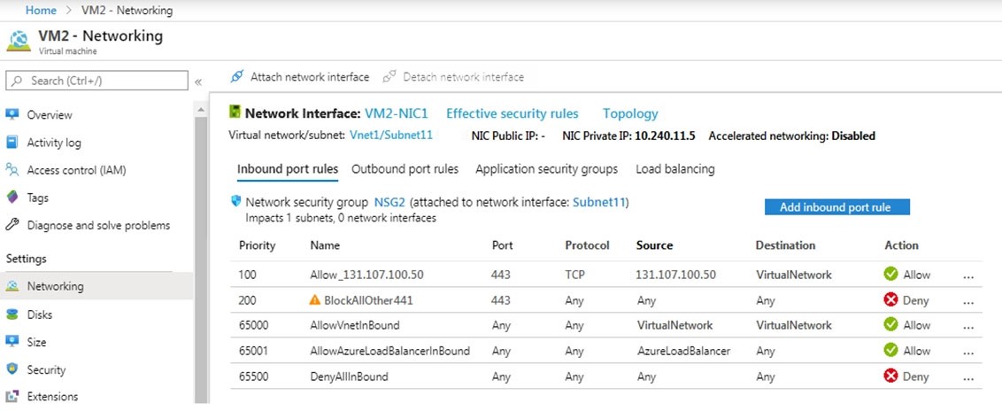Click the Attach network interface icon
The width and height of the screenshot is (1002, 411).
coord(236,77)
